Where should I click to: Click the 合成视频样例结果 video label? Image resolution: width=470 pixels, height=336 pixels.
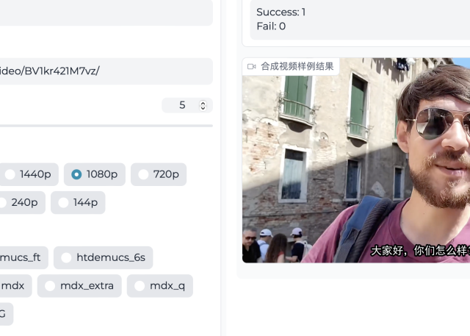click(297, 66)
